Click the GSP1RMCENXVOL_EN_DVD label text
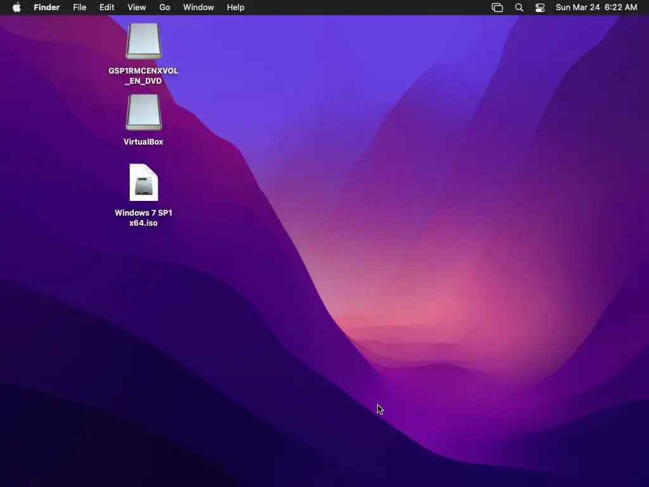The height and width of the screenshot is (487, 649). [x=144, y=76]
